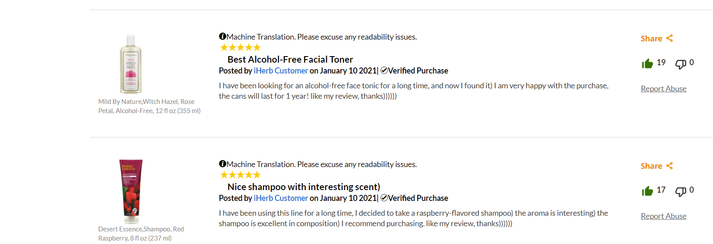Click thumbs-up icon on Facial Toner review

pos(647,64)
